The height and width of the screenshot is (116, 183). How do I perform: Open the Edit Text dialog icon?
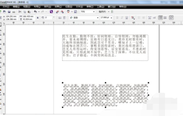pyautogui.click(x=154, y=18)
